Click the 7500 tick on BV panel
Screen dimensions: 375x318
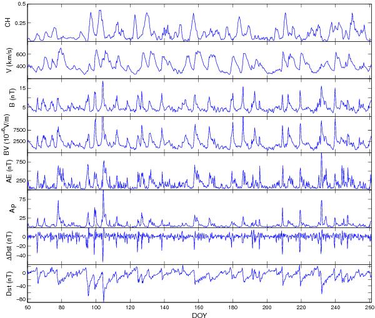click(19, 129)
